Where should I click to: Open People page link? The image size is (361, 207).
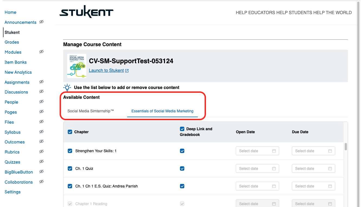click(x=11, y=102)
